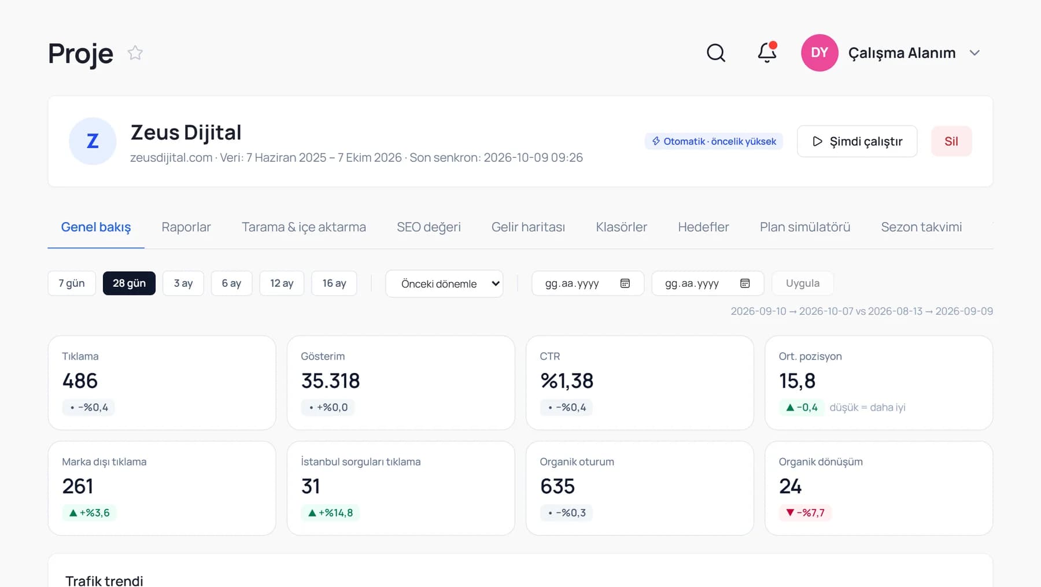This screenshot has height=587, width=1041.
Task: Select the 3 ay range
Action: [x=183, y=283]
